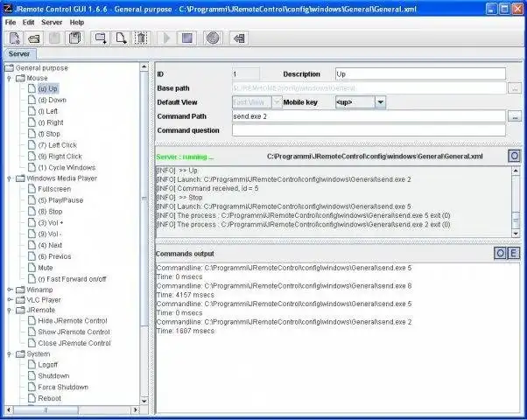Click server log scrollbar down arrow
Image resolution: width=527 pixels, height=420 pixels.
[x=516, y=233]
